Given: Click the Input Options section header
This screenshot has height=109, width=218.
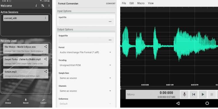Looking at the screenshot, I should click(x=64, y=11).
